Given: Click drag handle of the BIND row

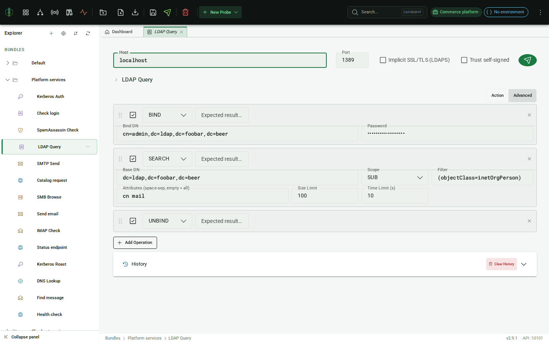Looking at the screenshot, I should point(120,115).
